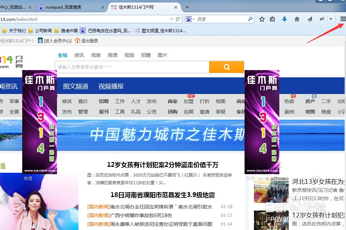Choose search engine via Baidu paw dropdown
The image size is (346, 230).
tap(190, 19)
